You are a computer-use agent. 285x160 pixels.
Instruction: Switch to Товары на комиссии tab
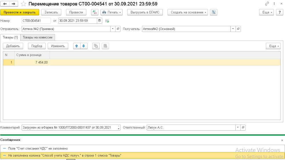(38, 37)
